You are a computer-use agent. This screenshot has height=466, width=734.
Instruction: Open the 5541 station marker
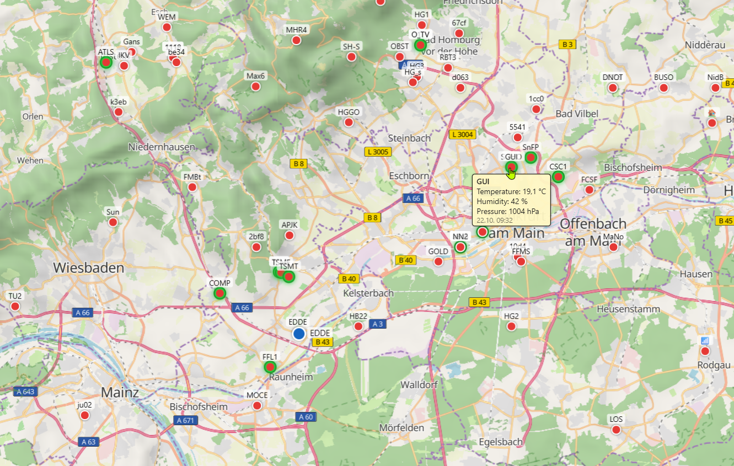click(517, 137)
